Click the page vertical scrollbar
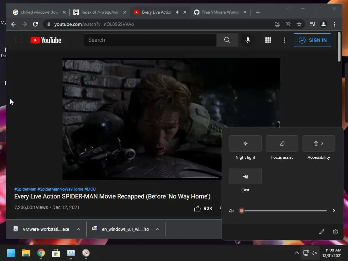 [339, 47]
